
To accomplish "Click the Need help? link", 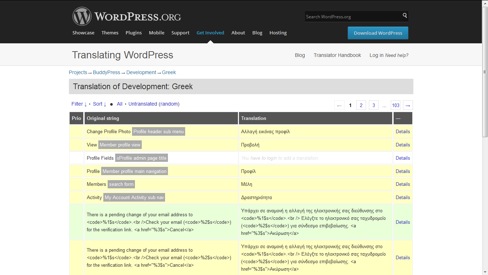I will tap(396, 55).
